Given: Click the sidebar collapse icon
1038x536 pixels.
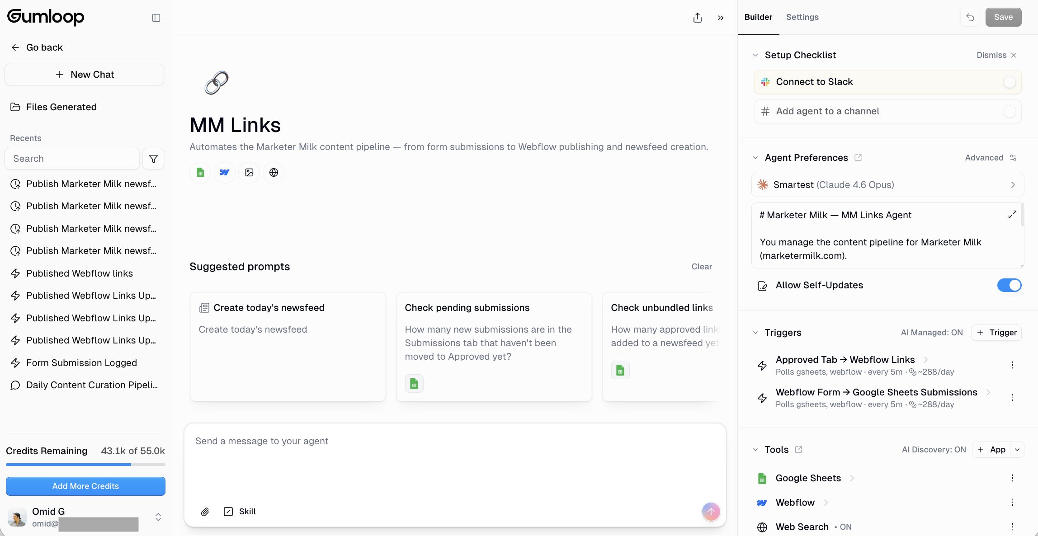Looking at the screenshot, I should click(x=156, y=18).
